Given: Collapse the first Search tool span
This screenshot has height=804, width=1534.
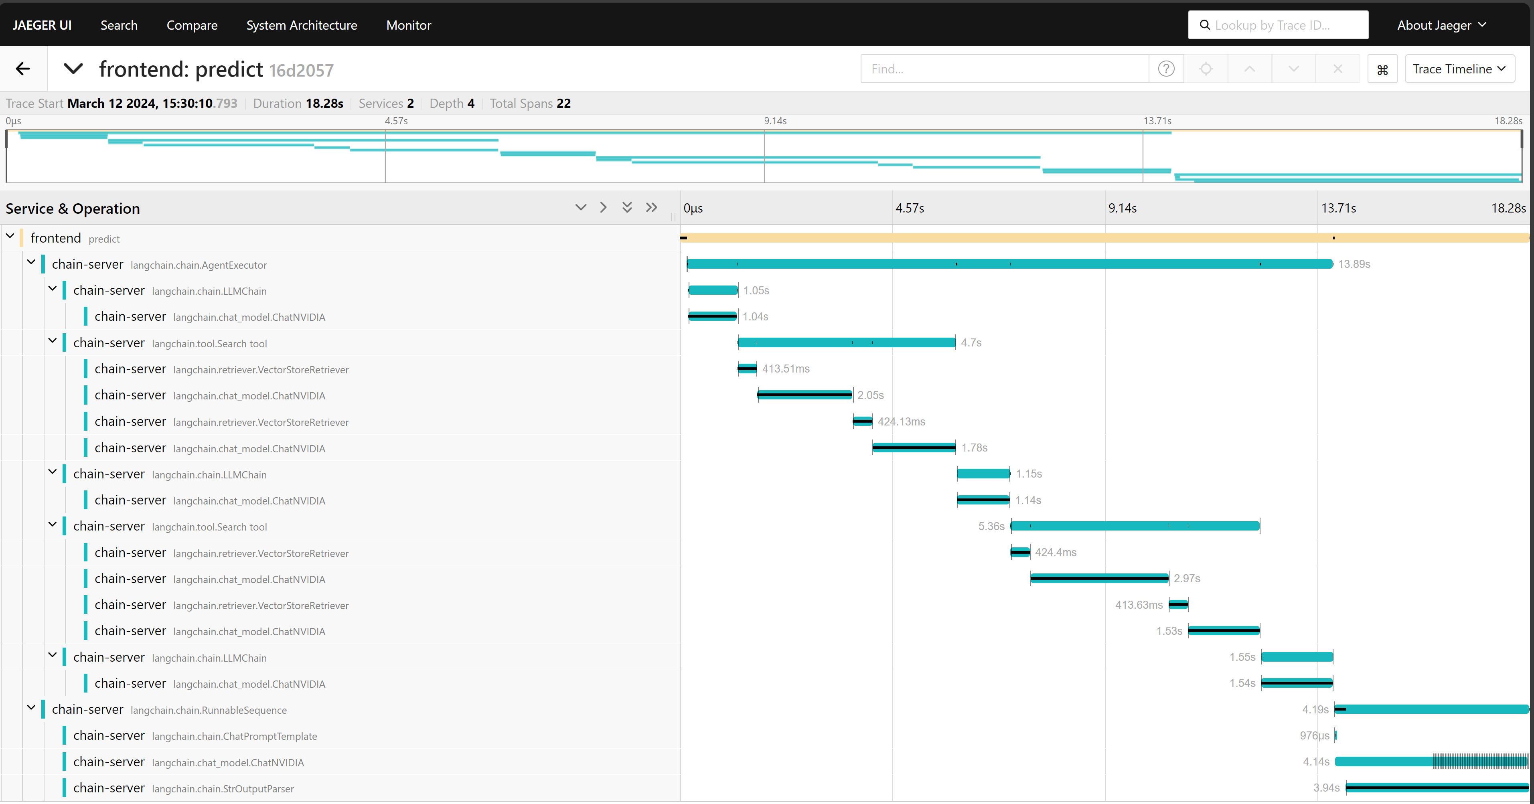Looking at the screenshot, I should (53, 341).
